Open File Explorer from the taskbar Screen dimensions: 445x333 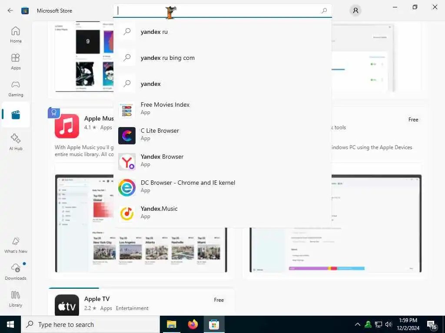[x=171, y=324]
